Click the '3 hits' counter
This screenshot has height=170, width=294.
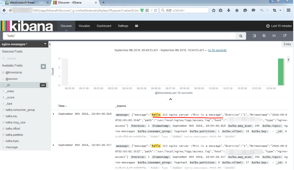(287, 44)
